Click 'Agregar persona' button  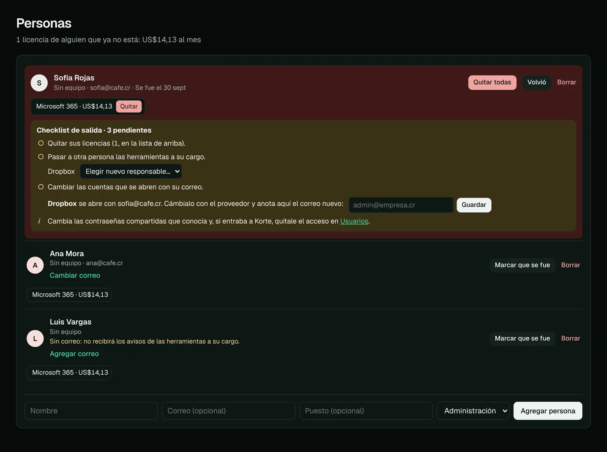(548, 411)
